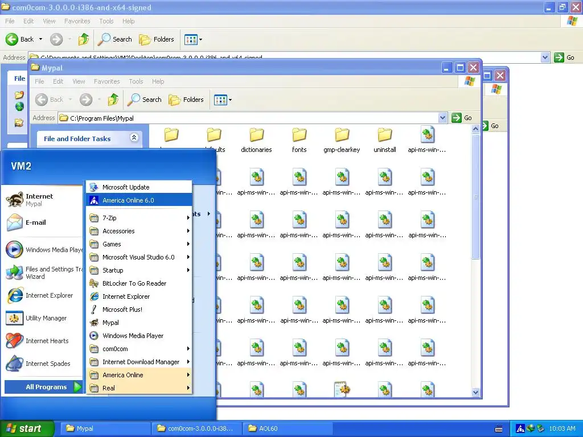Screen dimensions: 583x437
Task: Expand Internet Download Manager submenu arrow
Action: tap(188, 361)
